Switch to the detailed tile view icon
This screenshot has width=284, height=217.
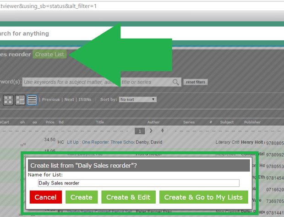coord(20,100)
